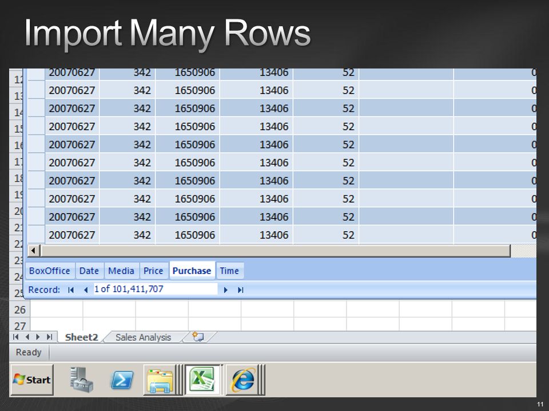This screenshot has height=411, width=549.
Task: Select the row selector of the last visible table row
Action: [36, 235]
